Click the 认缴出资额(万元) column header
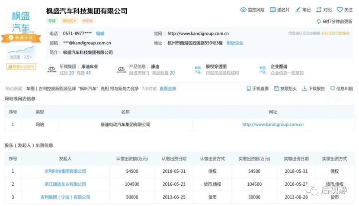The width and height of the screenshot is (359, 206). point(132,158)
